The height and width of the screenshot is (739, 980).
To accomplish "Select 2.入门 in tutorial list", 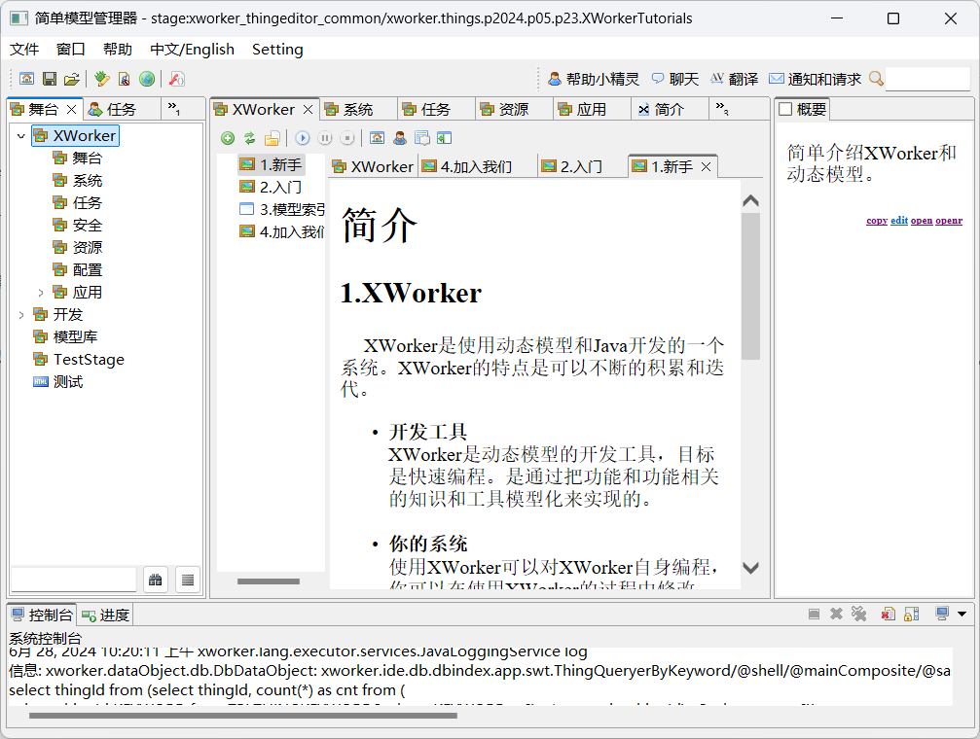I will pyautogui.click(x=272, y=187).
